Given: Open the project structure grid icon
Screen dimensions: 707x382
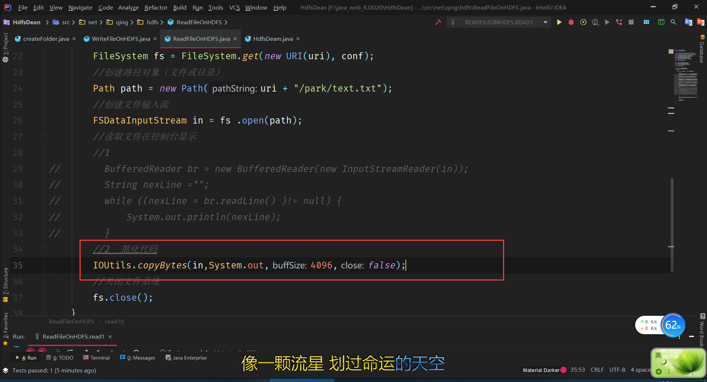Looking at the screenshot, I should [646, 22].
